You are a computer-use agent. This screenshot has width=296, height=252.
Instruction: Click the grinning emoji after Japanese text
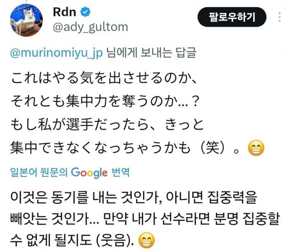(256, 148)
